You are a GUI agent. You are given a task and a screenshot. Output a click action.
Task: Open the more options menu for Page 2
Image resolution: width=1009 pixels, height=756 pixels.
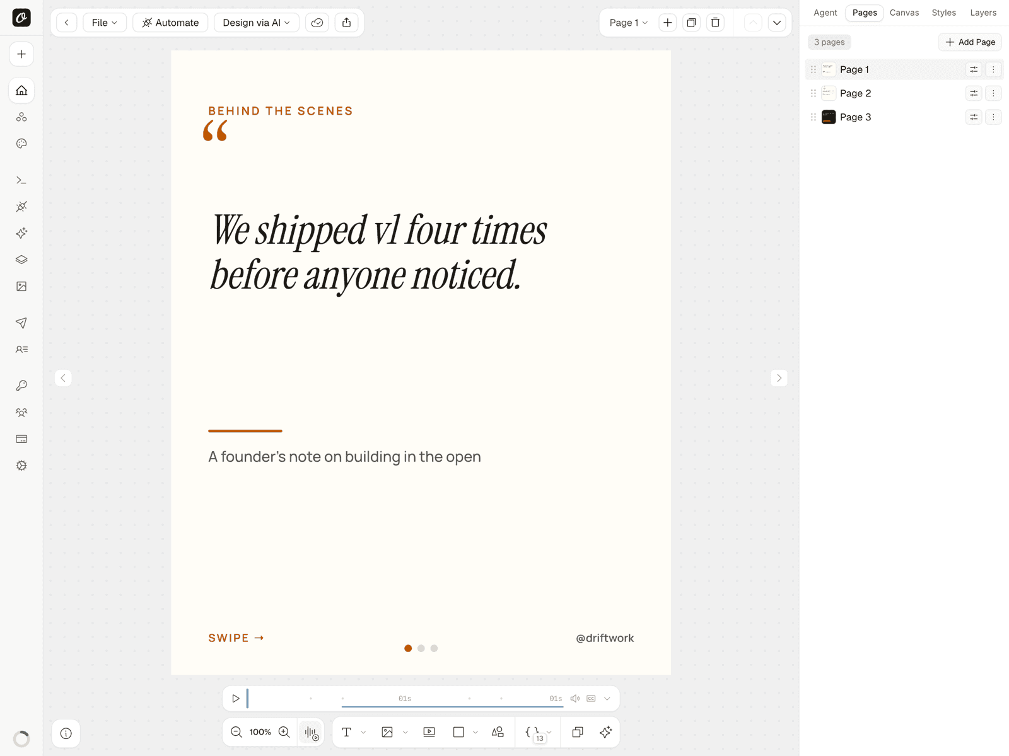[993, 93]
